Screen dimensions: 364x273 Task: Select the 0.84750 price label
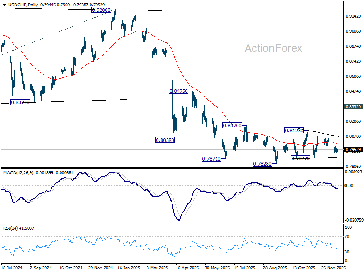pos(178,91)
